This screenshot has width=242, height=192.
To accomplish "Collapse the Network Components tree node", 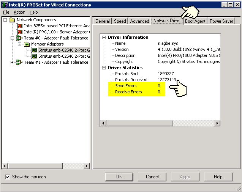I will coord(5,20).
